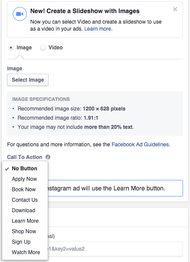190x262 pixels.
Task: Pick Contact Us from the Call To Action list
Action: coord(25,200)
